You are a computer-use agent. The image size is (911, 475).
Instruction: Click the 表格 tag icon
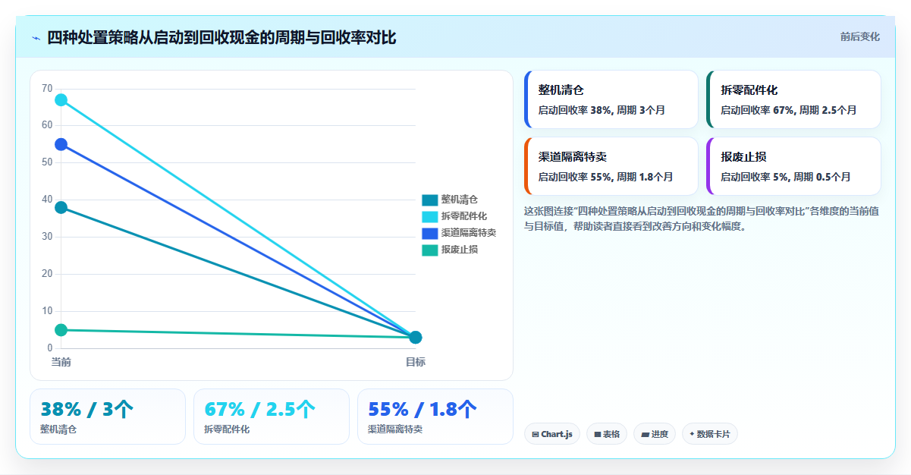tap(598, 434)
